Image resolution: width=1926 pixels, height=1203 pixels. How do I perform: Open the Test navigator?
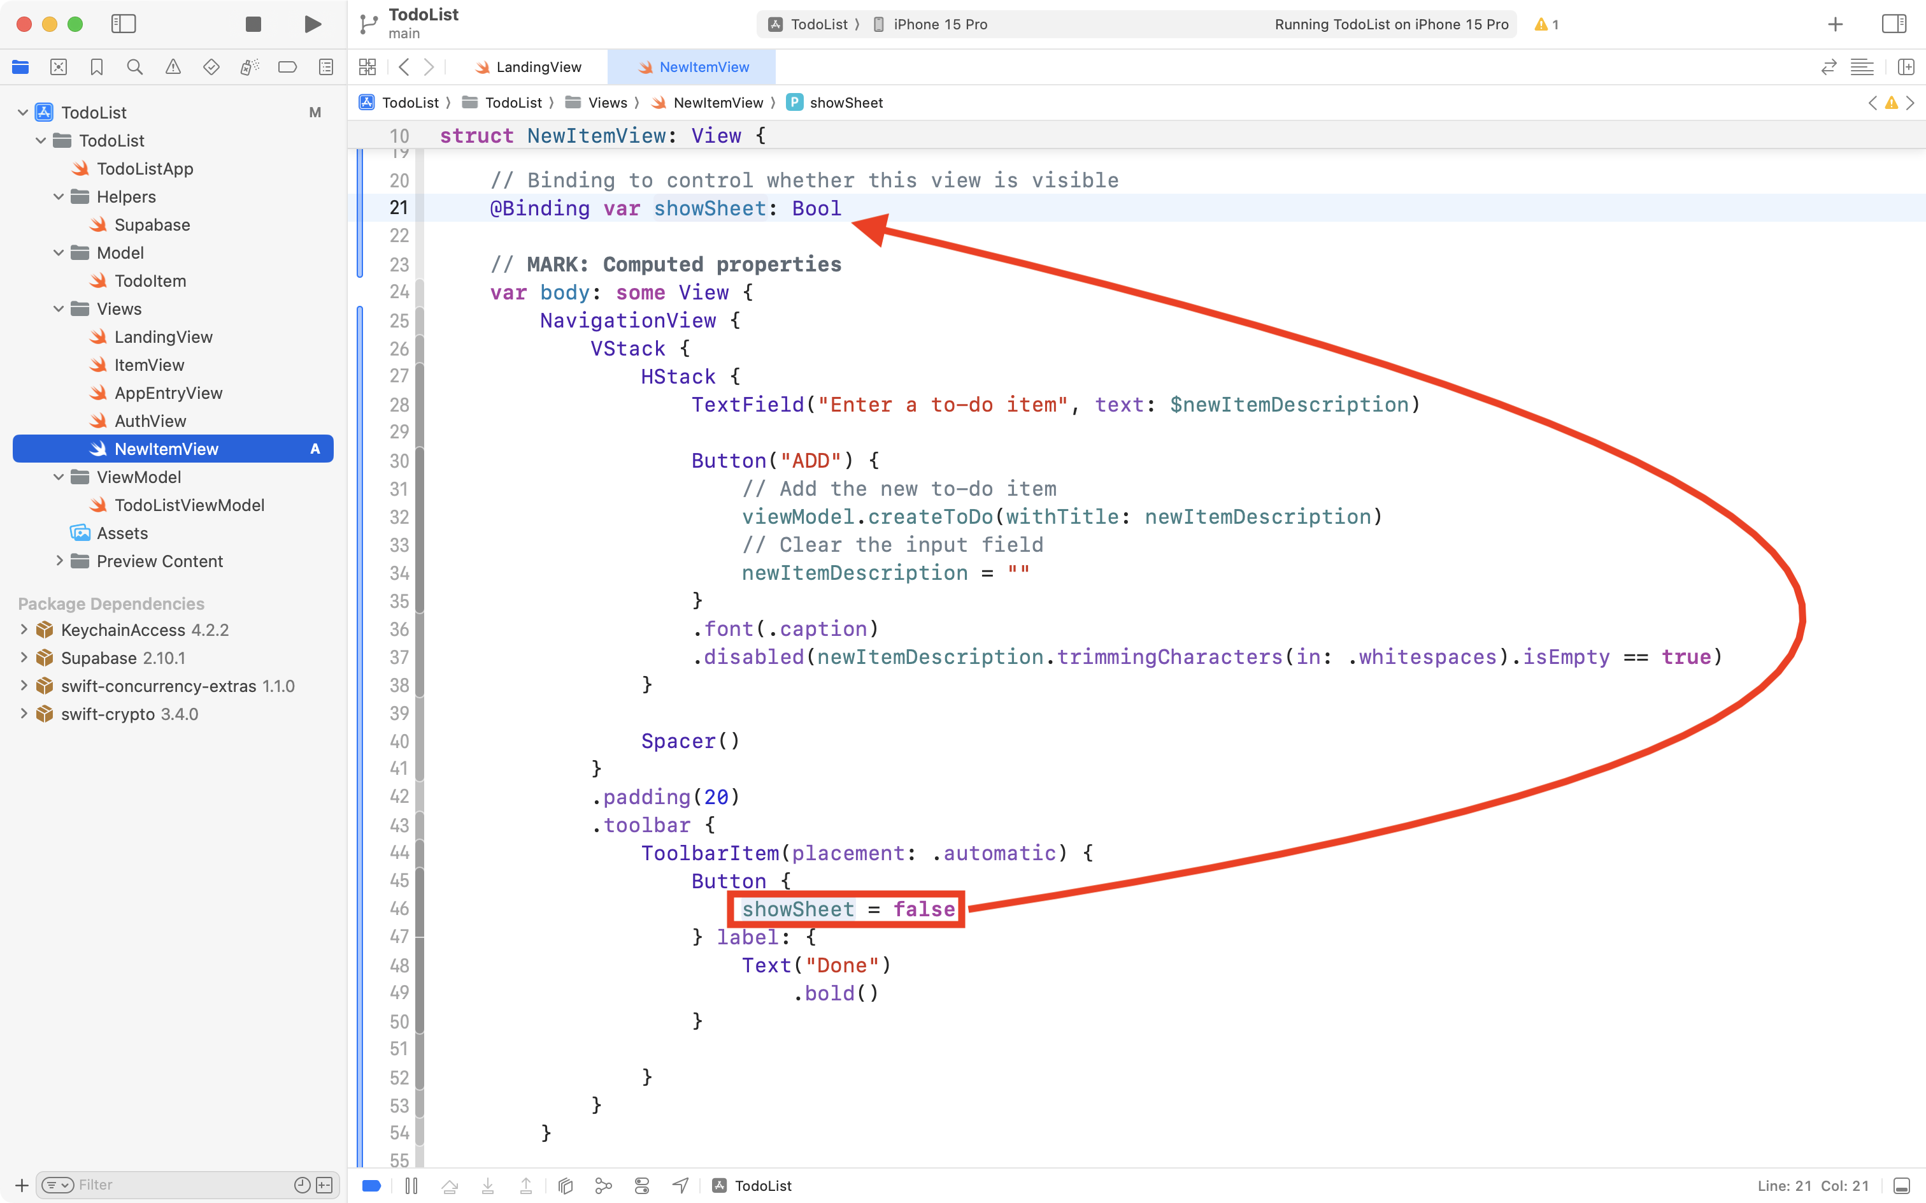point(211,67)
